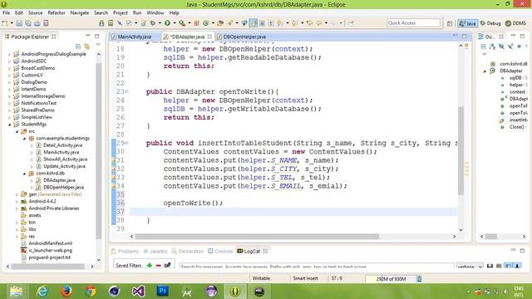
Task: Expand the Android 4.4.2 library node
Action: pyautogui.click(x=17, y=201)
